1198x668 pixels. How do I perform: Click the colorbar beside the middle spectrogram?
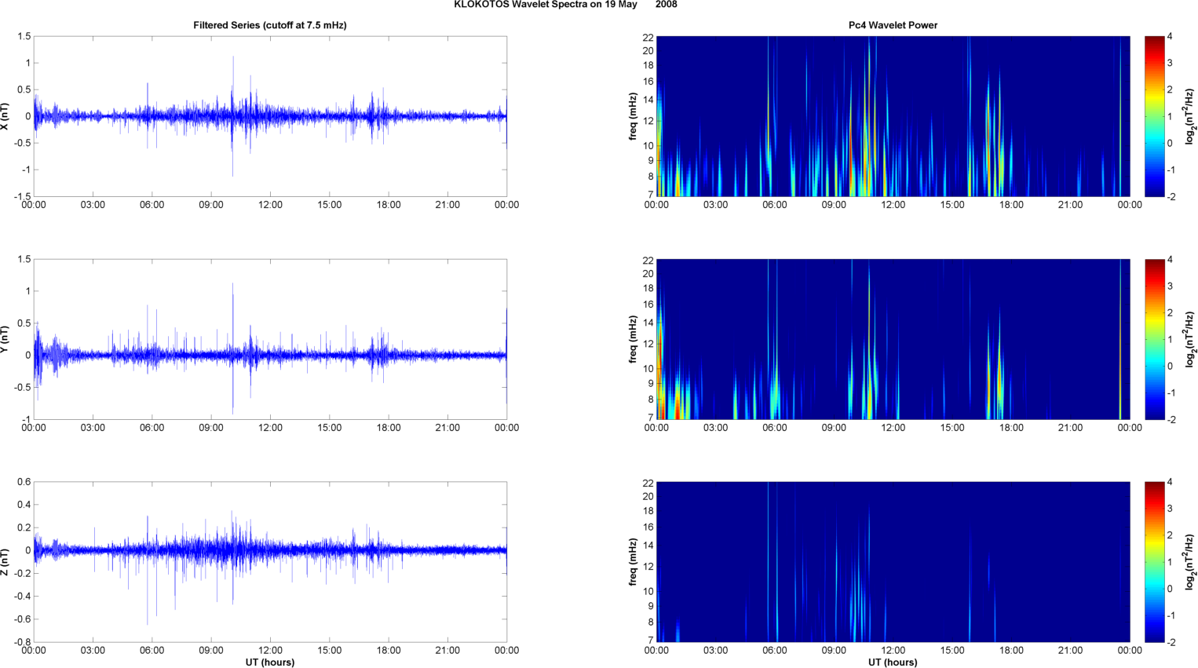pyautogui.click(x=1154, y=339)
